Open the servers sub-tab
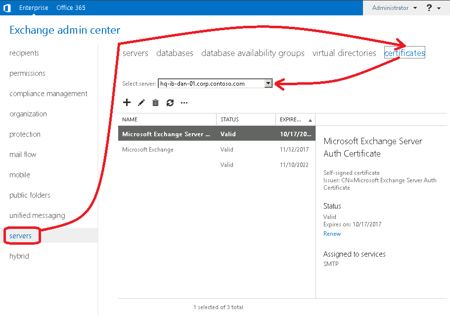 click(135, 53)
